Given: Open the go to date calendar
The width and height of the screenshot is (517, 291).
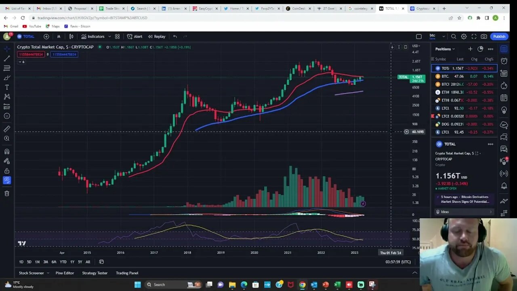Looking at the screenshot, I should (x=101, y=262).
